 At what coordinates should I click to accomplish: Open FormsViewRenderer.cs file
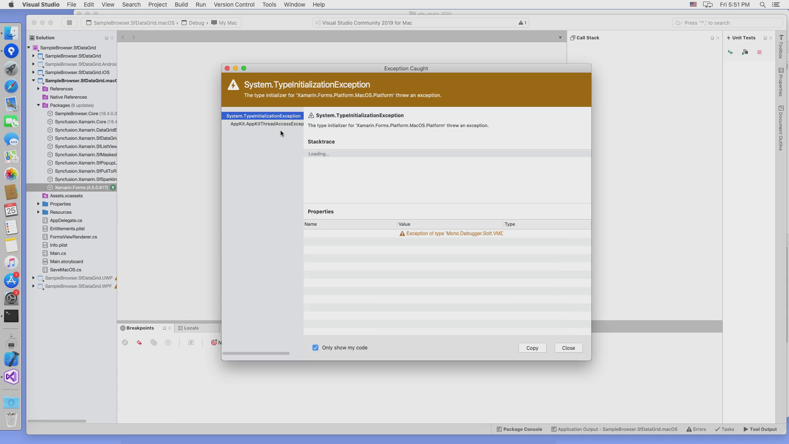73,237
